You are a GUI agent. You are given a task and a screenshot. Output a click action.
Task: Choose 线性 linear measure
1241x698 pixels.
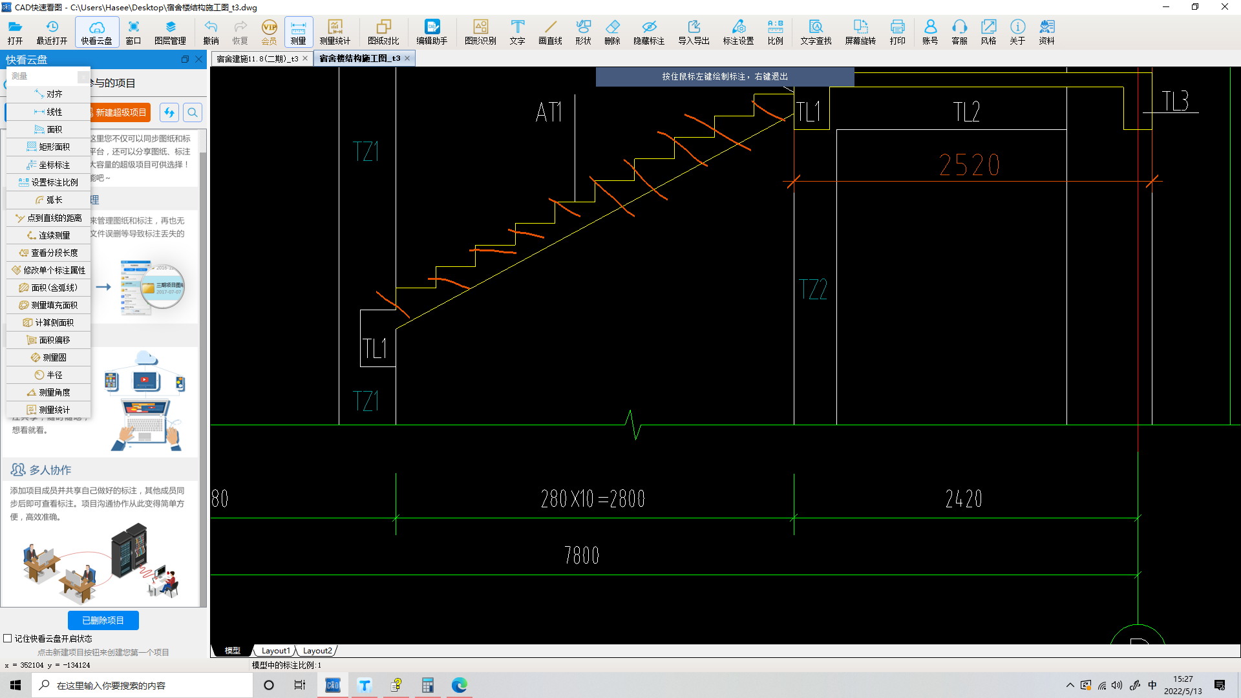coord(48,112)
